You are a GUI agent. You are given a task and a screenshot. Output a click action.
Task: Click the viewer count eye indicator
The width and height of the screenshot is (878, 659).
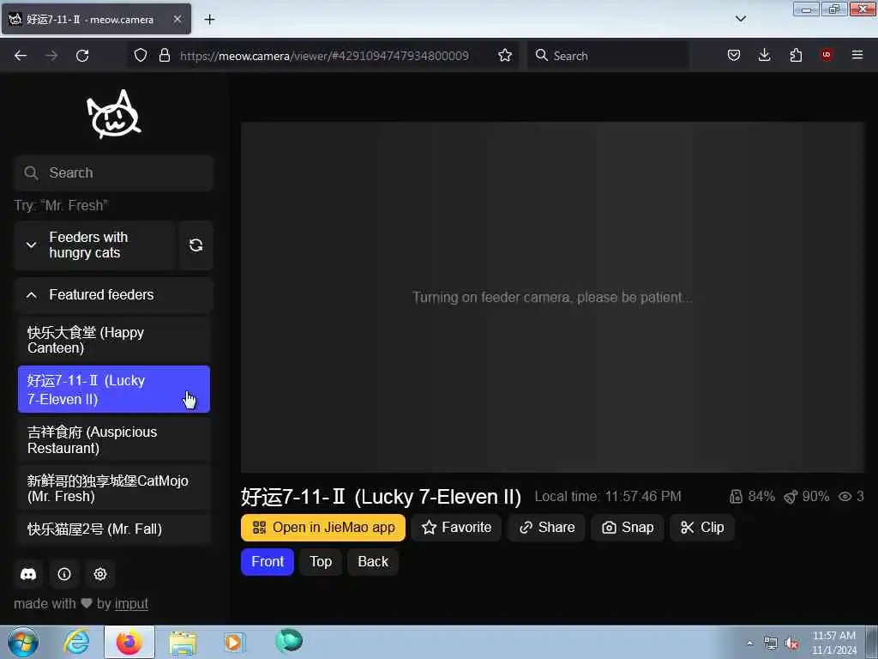851,497
